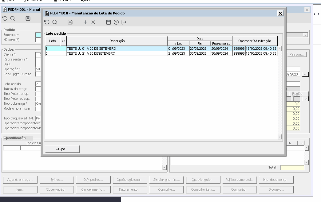
Task: Close the PEDFM001 background window
Action: [307, 10]
